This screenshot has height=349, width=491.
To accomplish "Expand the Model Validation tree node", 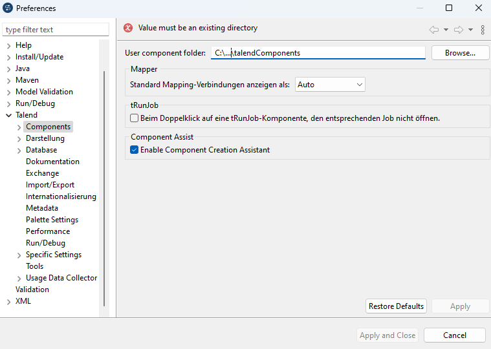I will tap(9, 92).
